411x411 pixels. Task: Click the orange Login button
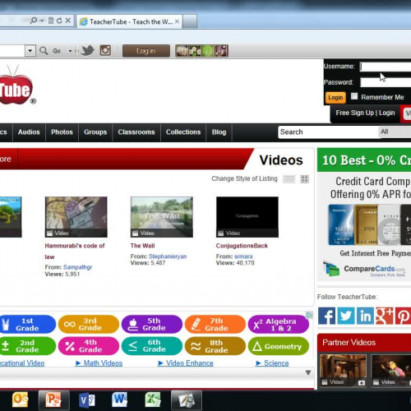click(x=335, y=98)
